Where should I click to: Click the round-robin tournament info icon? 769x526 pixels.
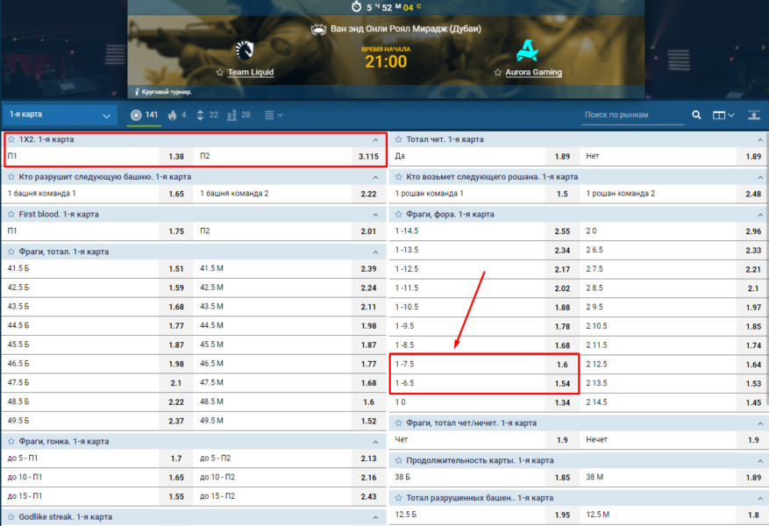pyautogui.click(x=137, y=91)
